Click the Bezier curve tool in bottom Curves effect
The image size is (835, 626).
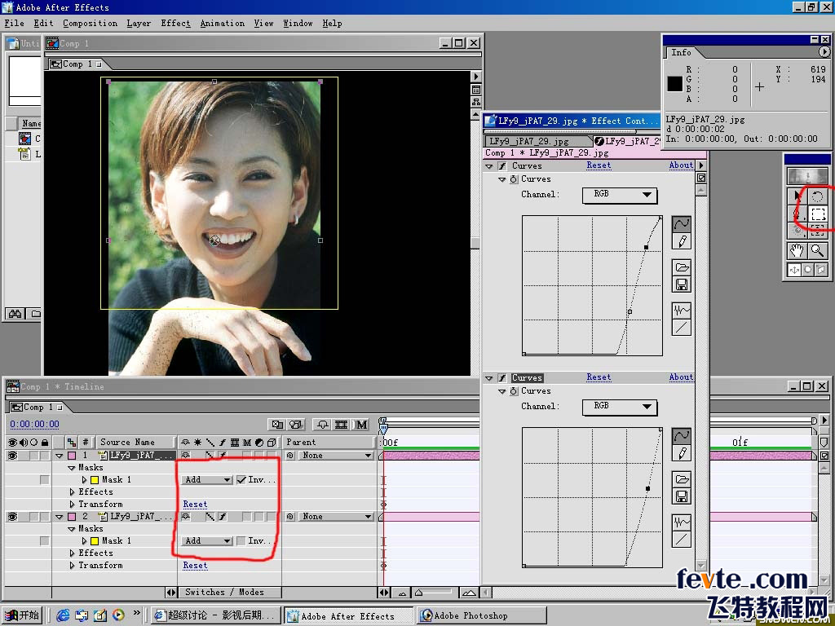pos(681,436)
